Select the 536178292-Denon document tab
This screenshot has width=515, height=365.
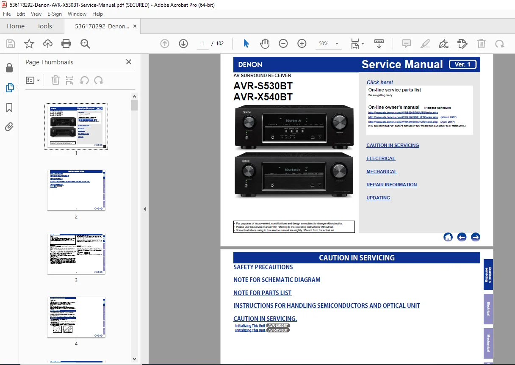tap(102, 26)
